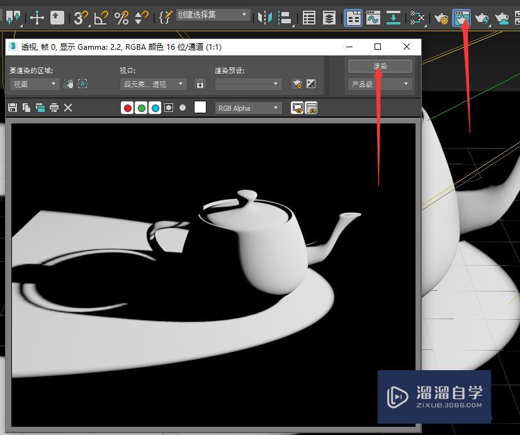520x435 pixels.
Task: Toggle the green channel
Action: click(142, 108)
